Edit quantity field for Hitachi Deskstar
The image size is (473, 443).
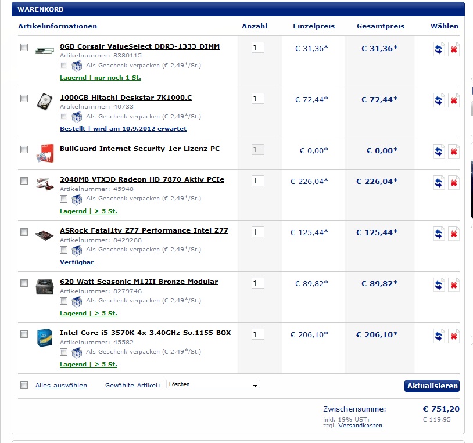pos(258,99)
